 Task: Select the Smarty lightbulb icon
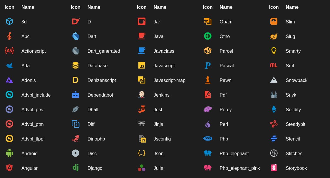coord(274,51)
